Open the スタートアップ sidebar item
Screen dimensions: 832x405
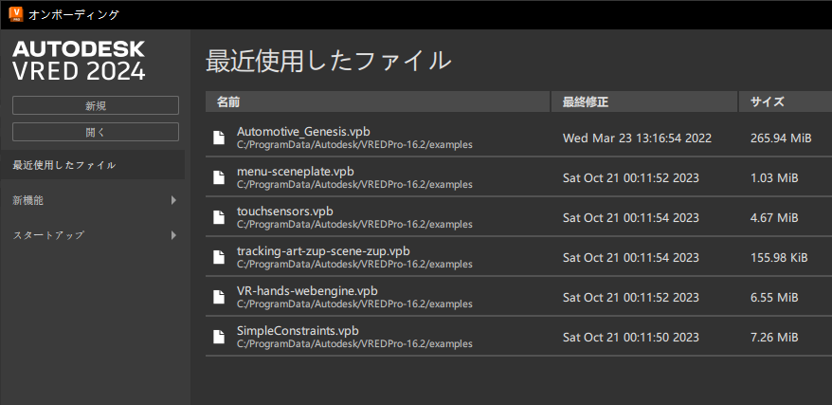(x=48, y=235)
